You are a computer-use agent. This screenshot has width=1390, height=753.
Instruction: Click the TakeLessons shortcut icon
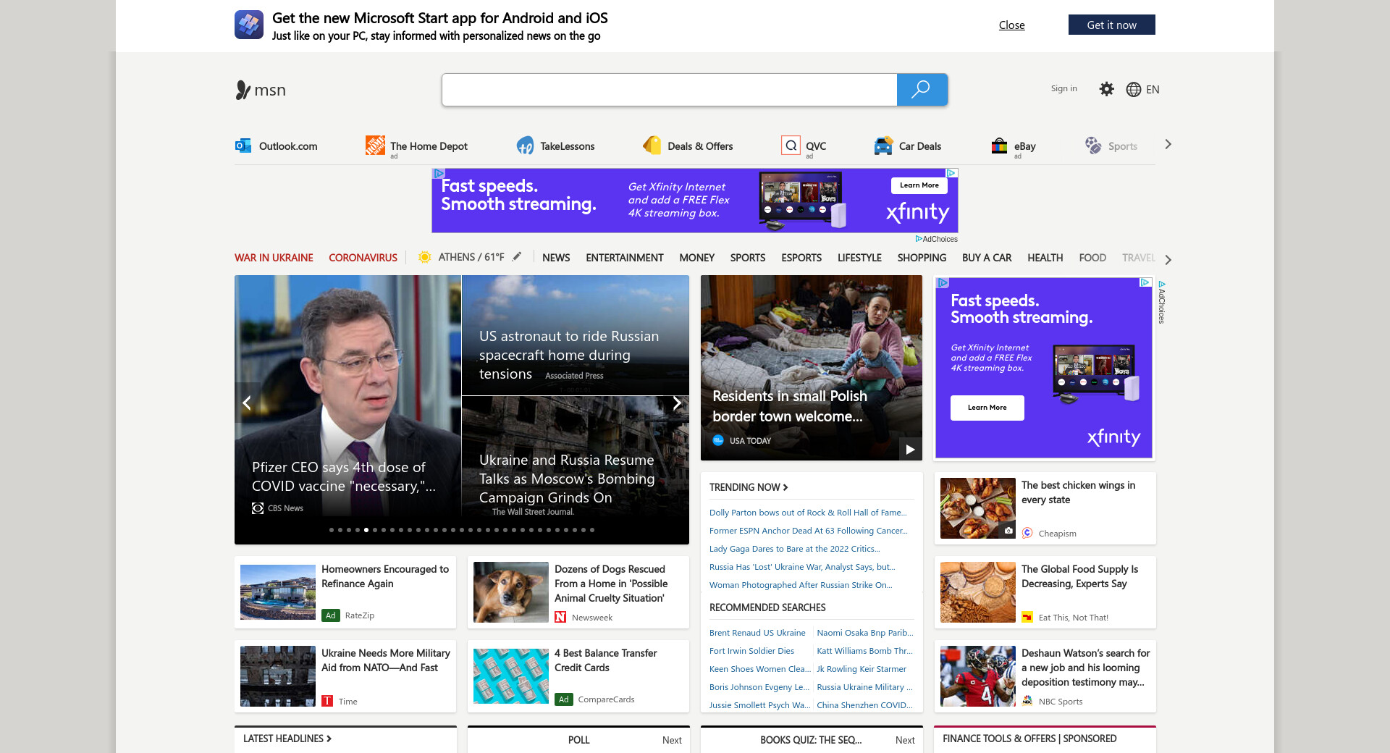click(x=525, y=146)
